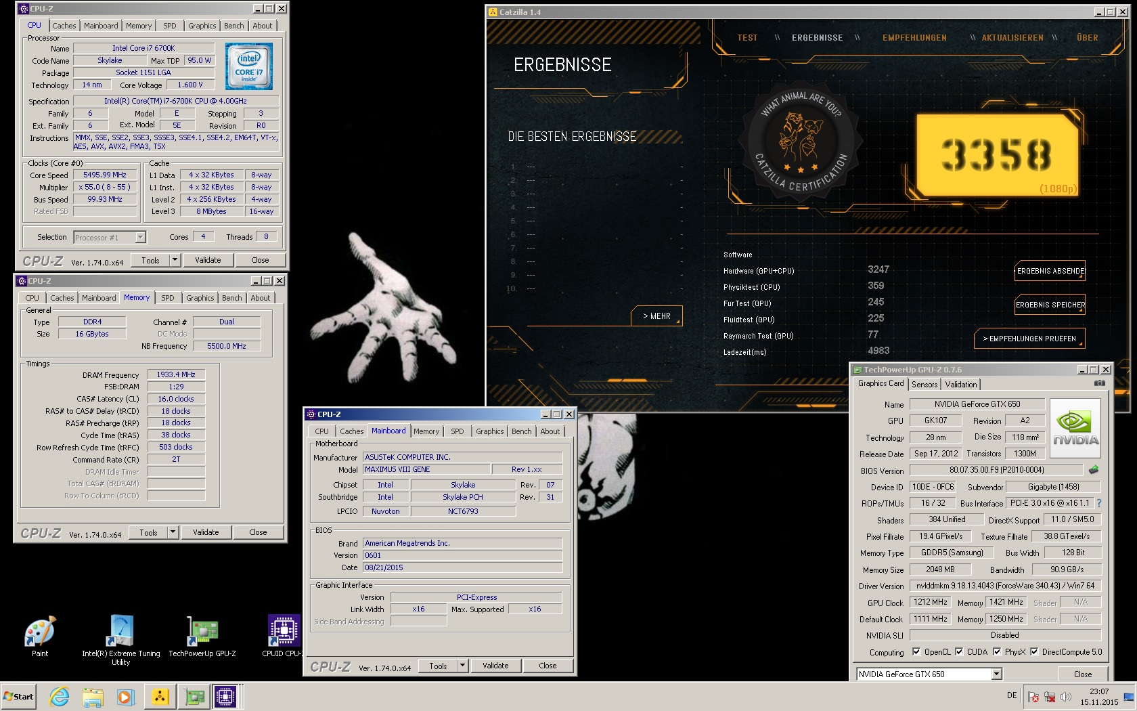Click Catzilla Ladezeit value 4983

[x=878, y=351]
